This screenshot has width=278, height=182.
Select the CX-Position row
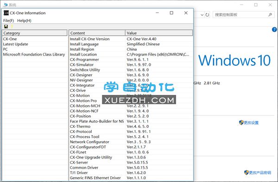(x=131, y=116)
